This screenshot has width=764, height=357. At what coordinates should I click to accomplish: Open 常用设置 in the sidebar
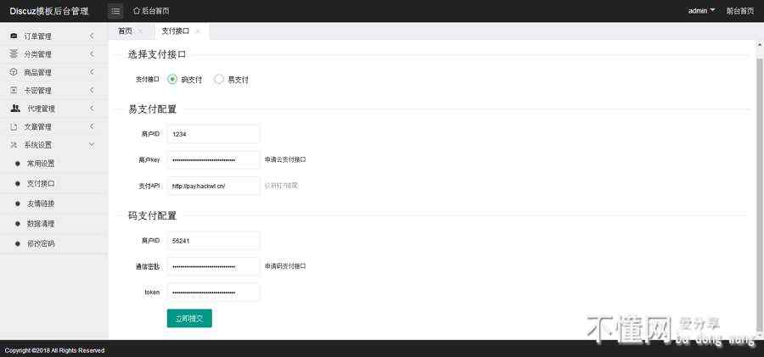pyautogui.click(x=40, y=164)
